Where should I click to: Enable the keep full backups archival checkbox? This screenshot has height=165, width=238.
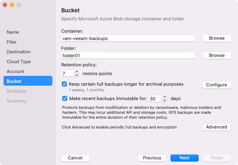[x=64, y=84]
